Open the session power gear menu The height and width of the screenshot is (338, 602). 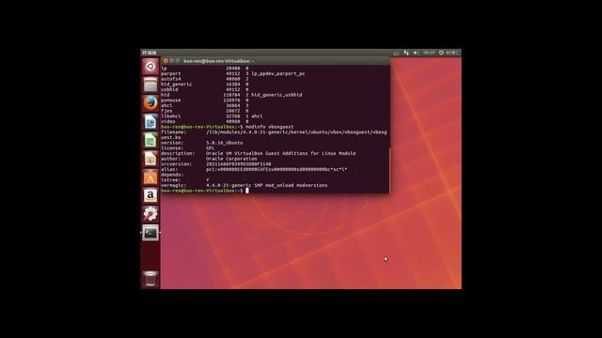[441, 53]
